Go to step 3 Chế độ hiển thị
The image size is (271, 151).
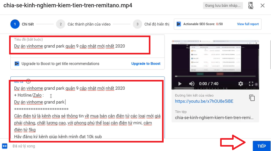pos(151,24)
